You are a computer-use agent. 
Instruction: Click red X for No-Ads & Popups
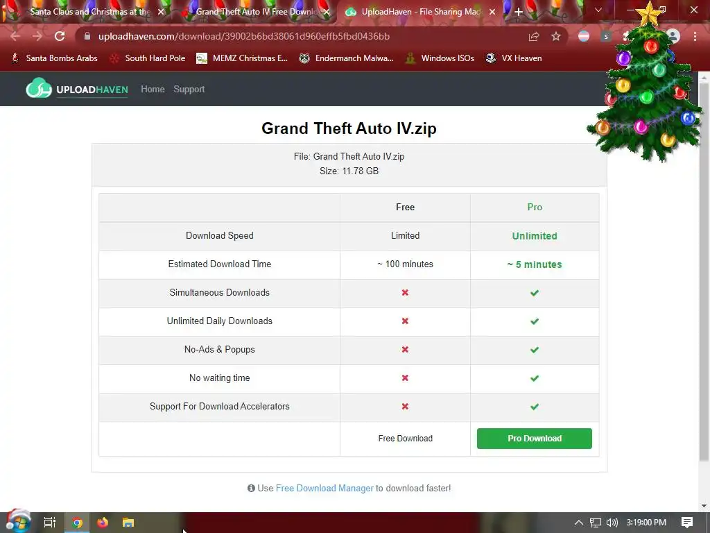[405, 350]
